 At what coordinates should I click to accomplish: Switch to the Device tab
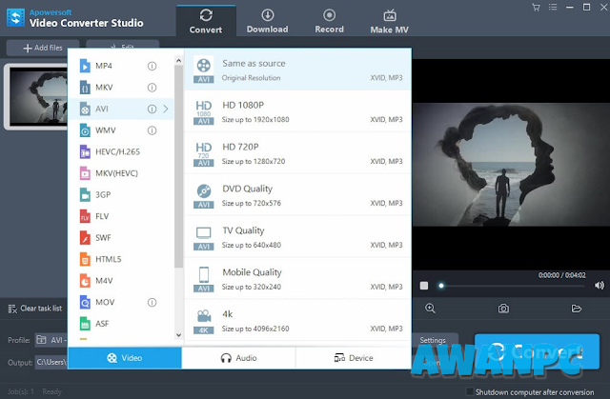(354, 358)
